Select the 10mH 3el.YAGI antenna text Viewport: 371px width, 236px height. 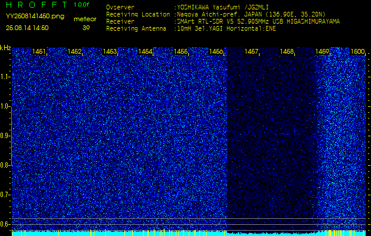click(x=226, y=29)
